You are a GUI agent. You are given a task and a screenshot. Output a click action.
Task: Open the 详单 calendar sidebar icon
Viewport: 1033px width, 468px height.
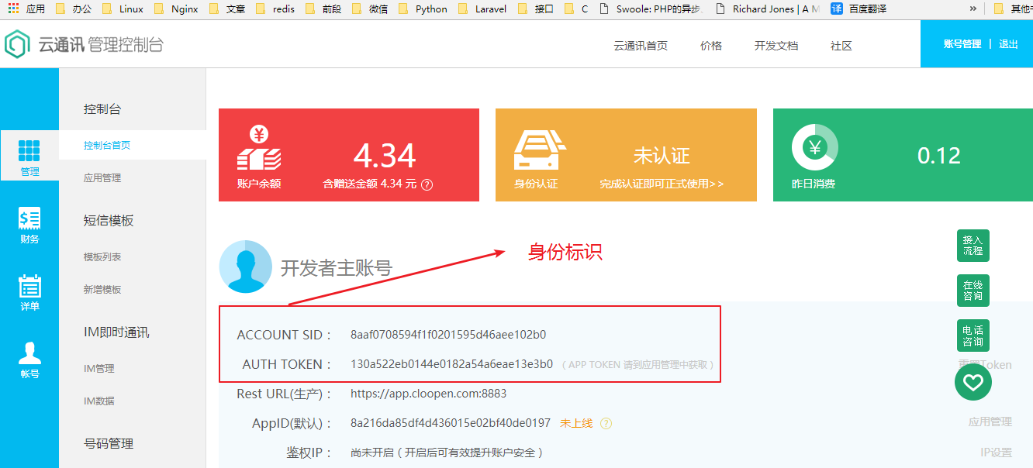pyautogui.click(x=29, y=287)
